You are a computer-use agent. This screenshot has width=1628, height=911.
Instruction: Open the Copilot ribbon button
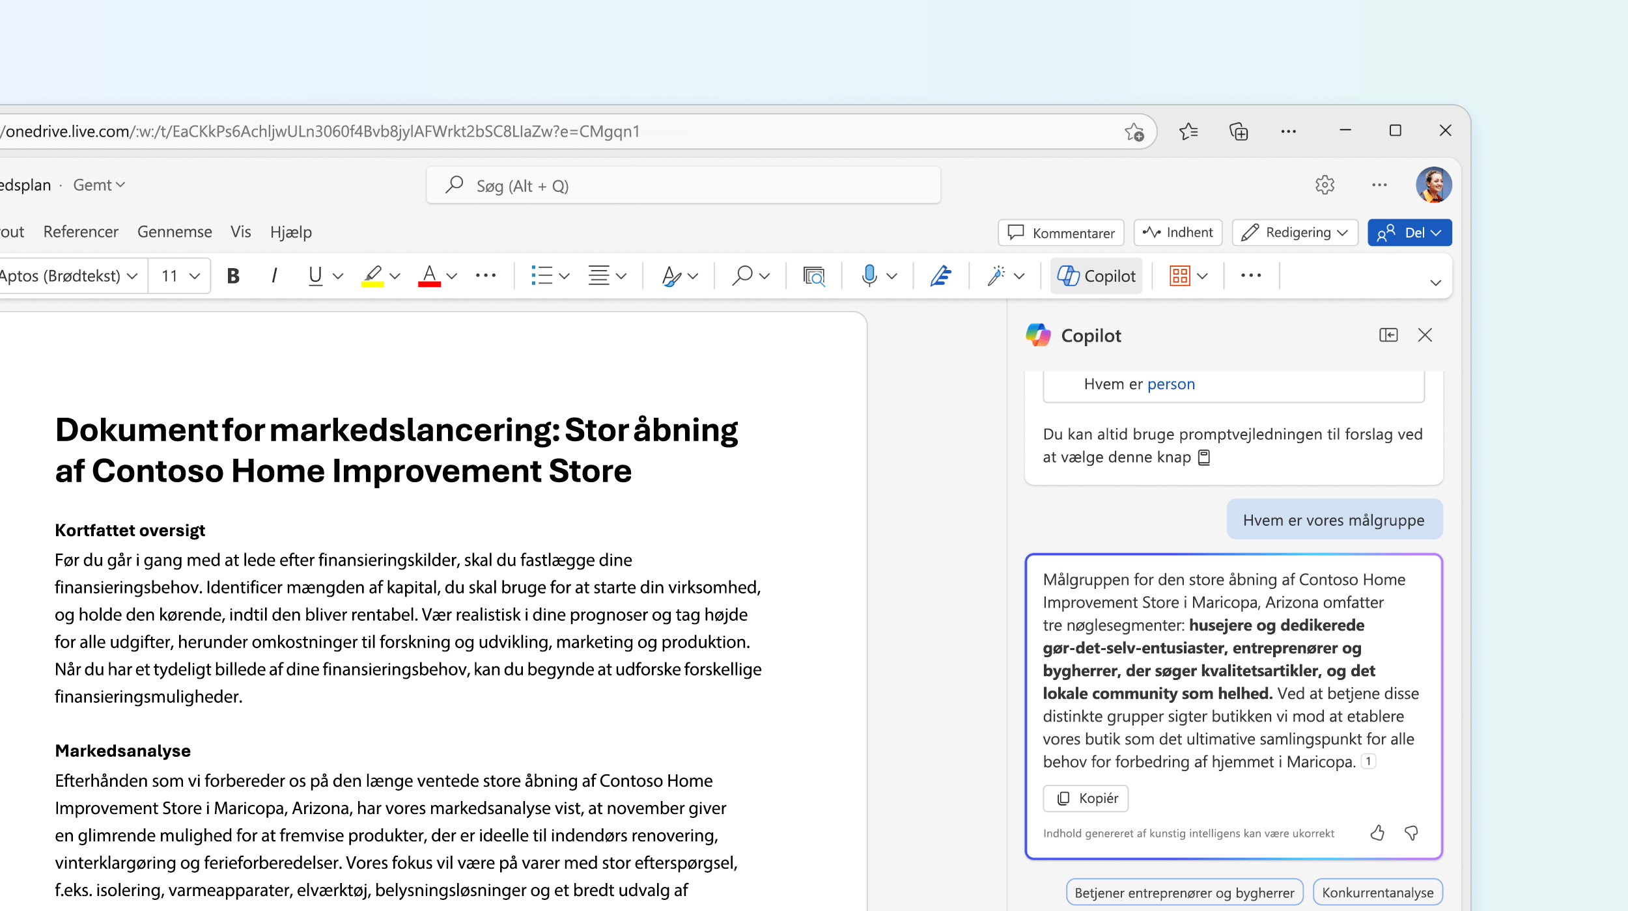pos(1097,276)
